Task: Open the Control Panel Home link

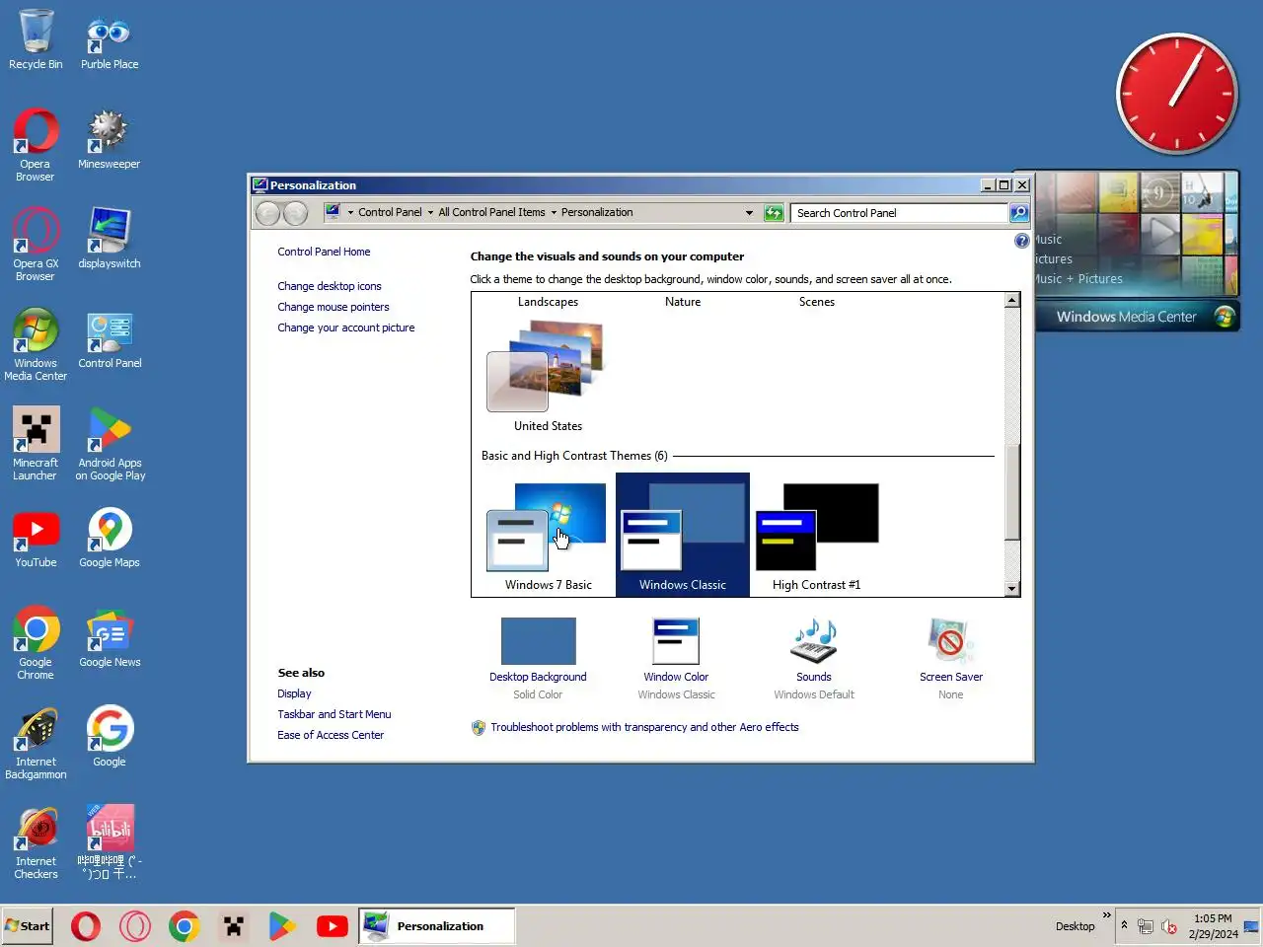Action: [x=324, y=252]
